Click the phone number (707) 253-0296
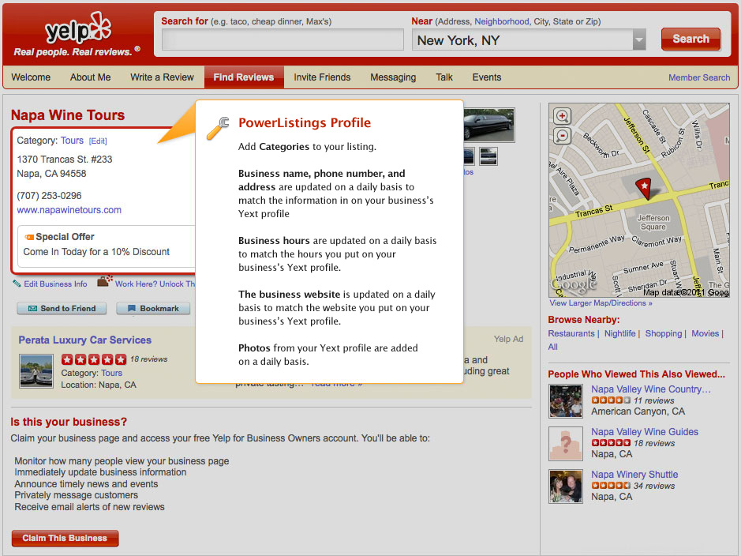741x556 pixels. pyautogui.click(x=49, y=196)
